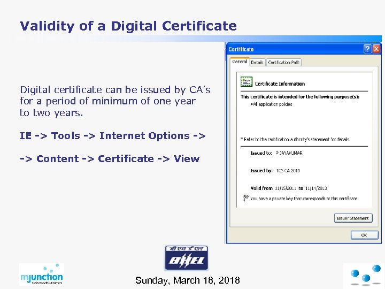This screenshot has width=385, height=289.
Task: Click the date 'Sunday, March 18, 2018'
Action: (187, 280)
